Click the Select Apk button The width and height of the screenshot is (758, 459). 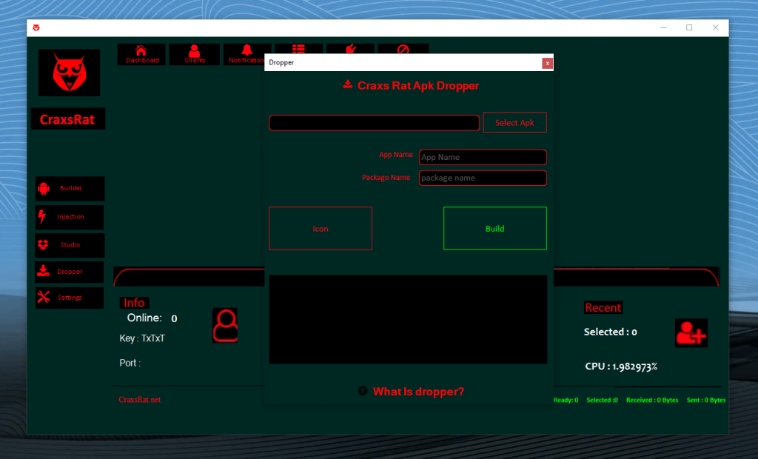click(514, 122)
